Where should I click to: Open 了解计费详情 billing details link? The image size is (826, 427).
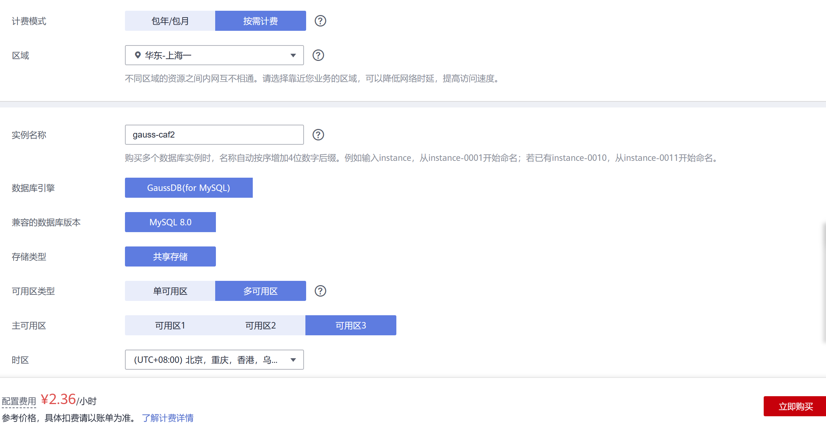pos(168,418)
